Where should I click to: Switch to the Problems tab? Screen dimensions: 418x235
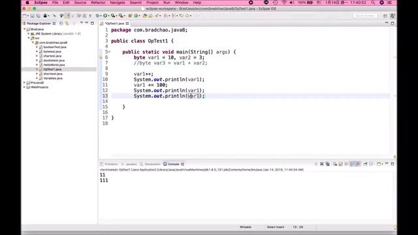pos(109,164)
